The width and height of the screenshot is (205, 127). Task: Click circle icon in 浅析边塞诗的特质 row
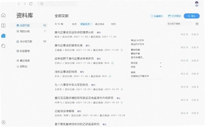pos(110,76)
